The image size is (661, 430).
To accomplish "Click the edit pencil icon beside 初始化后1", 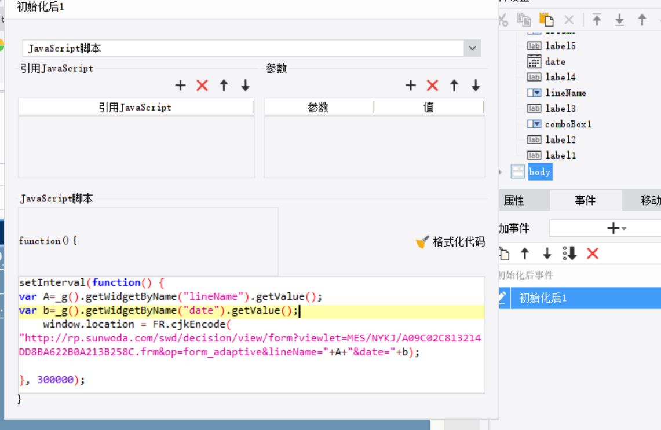I will [503, 298].
